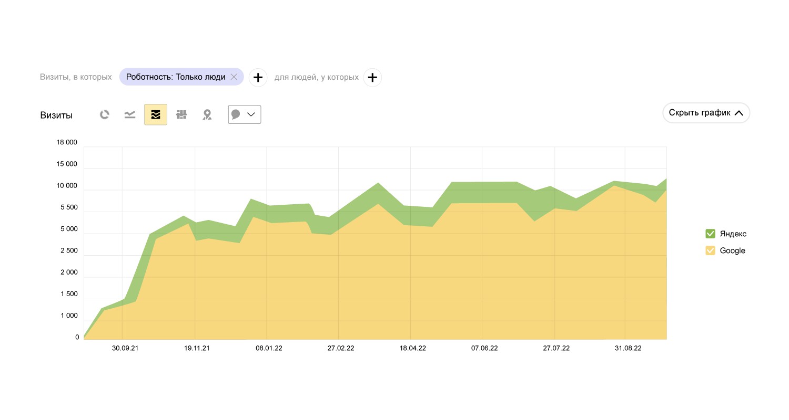Image resolution: width=789 pixels, height=420 pixels.
Task: Click the Google legend text
Action: point(732,250)
